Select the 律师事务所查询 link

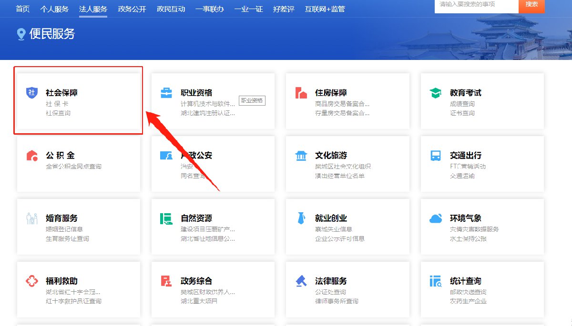tap(337, 301)
